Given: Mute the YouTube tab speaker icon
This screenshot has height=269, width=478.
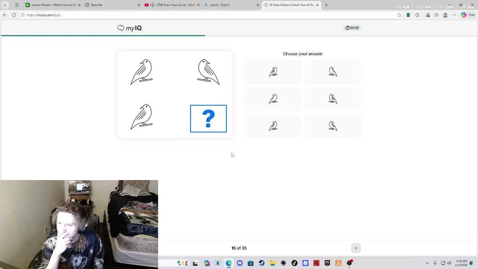Looking at the screenshot, I should click(152, 5).
